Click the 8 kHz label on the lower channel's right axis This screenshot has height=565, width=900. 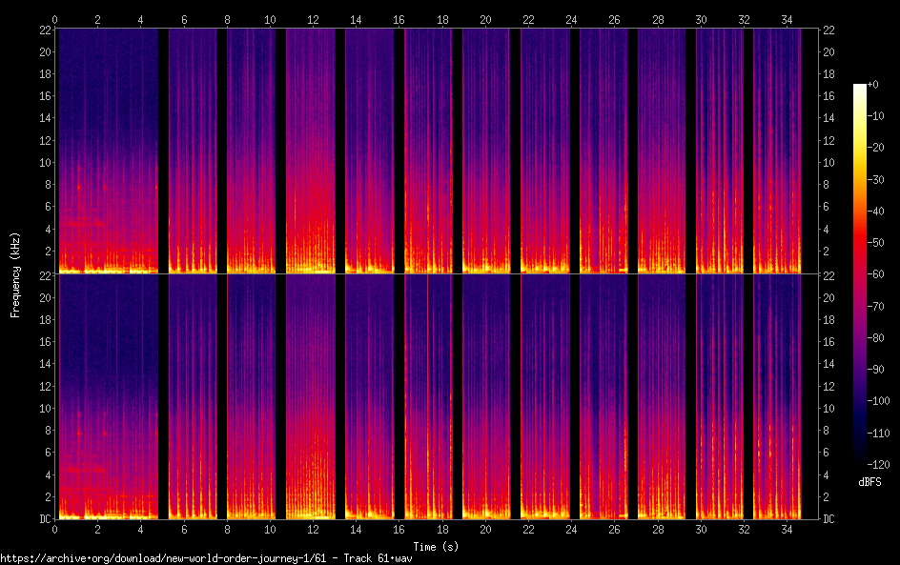pyautogui.click(x=828, y=431)
